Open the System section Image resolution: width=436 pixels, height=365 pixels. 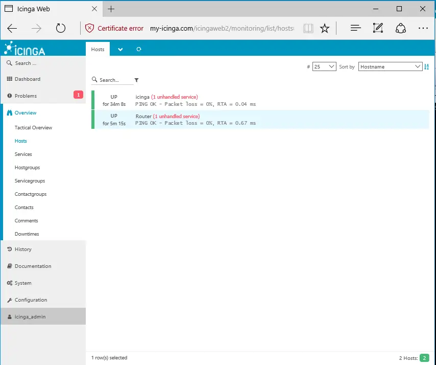23,283
